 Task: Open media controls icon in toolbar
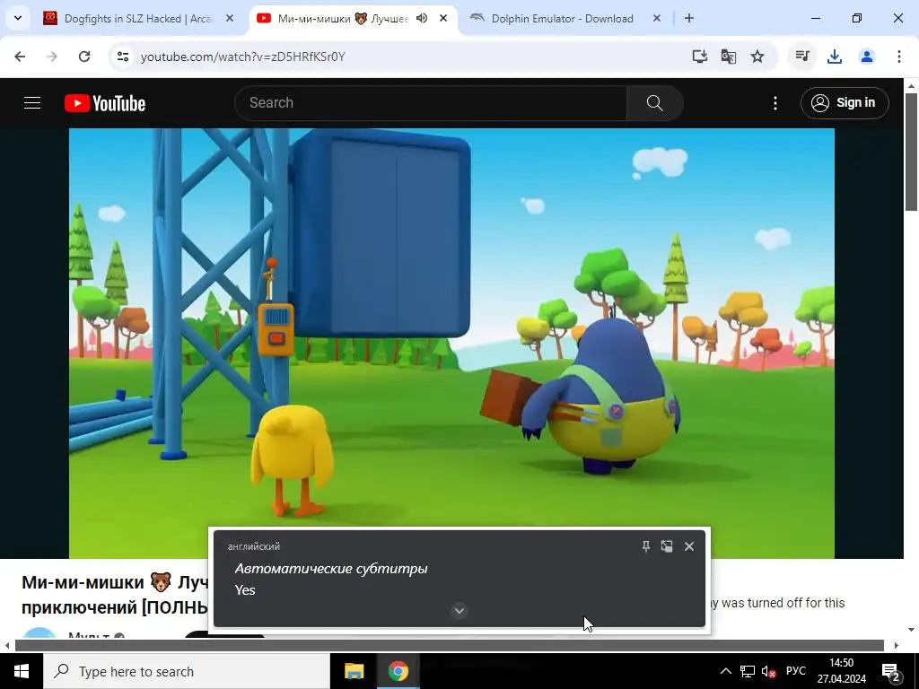[x=802, y=57]
